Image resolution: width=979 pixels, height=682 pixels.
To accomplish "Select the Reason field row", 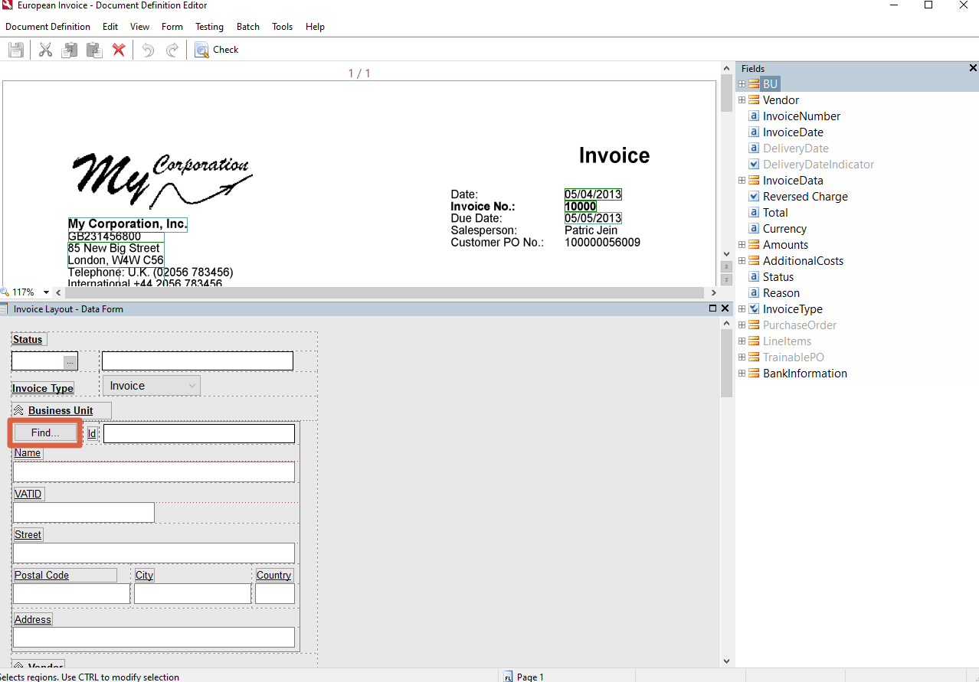I will (x=781, y=293).
